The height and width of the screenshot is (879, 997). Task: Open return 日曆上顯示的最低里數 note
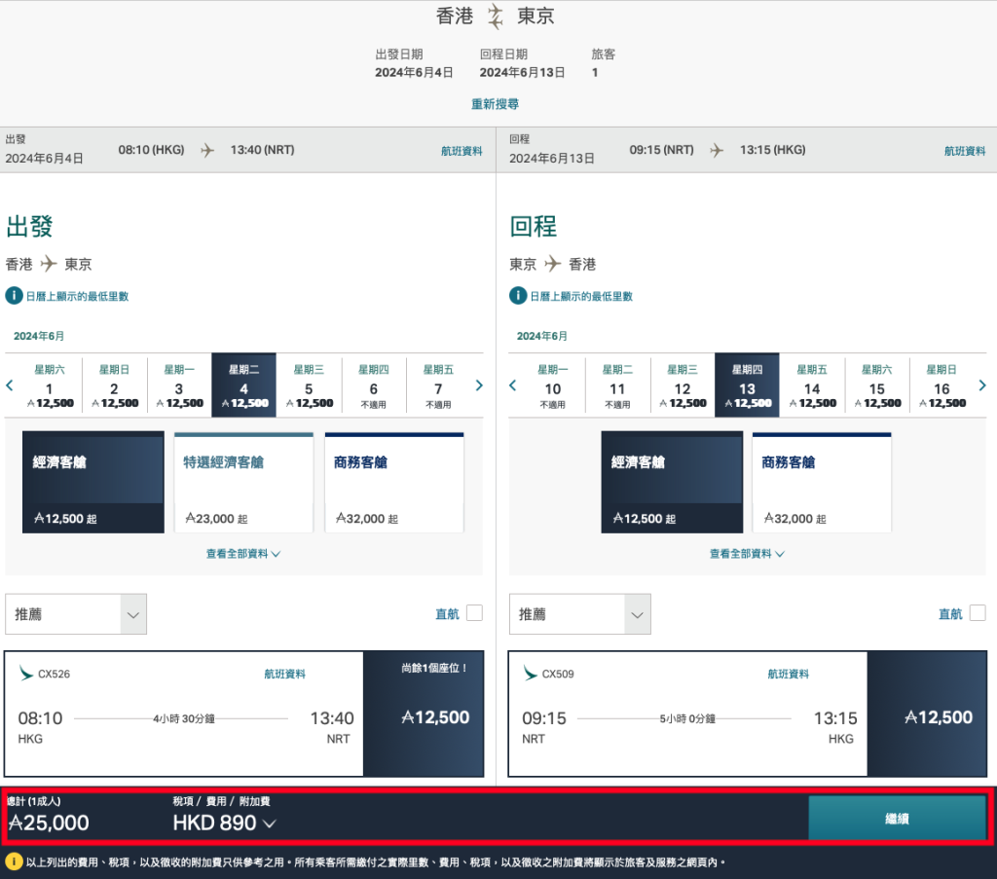click(581, 296)
